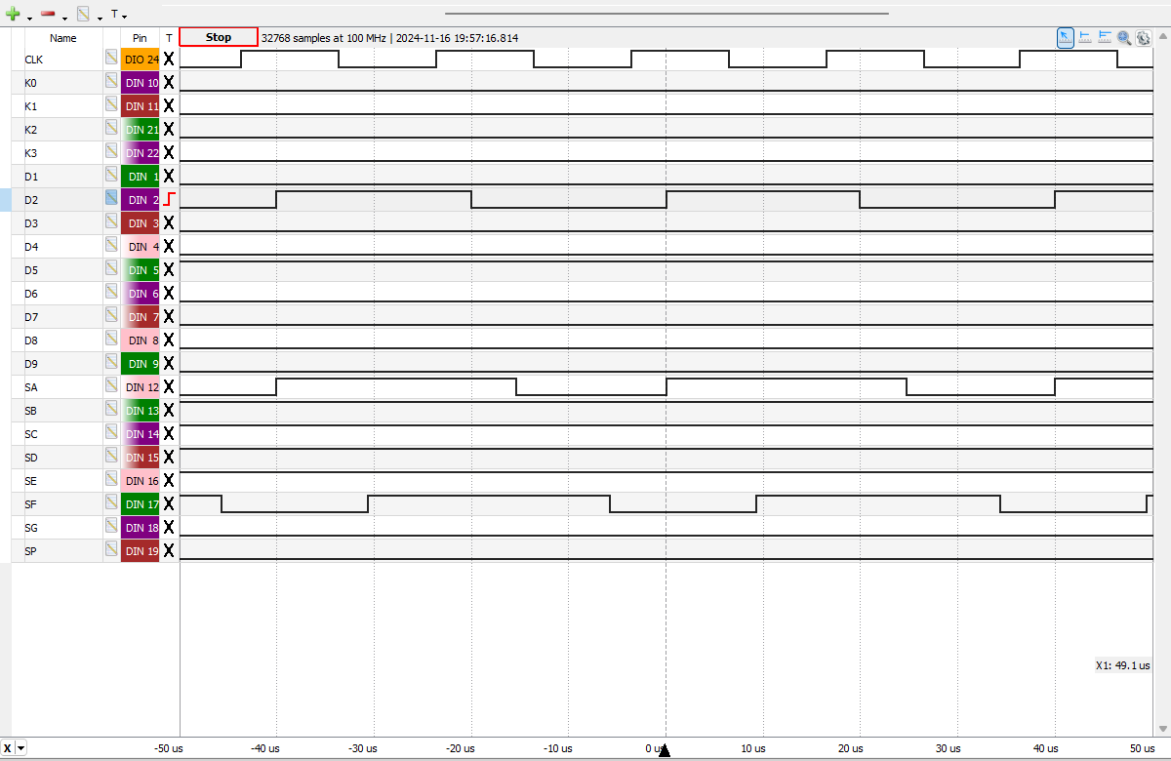Open the edit properties pencil icon in toolbar

tap(83, 15)
